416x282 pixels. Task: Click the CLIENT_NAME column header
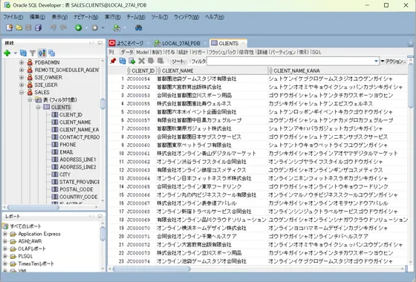point(212,70)
